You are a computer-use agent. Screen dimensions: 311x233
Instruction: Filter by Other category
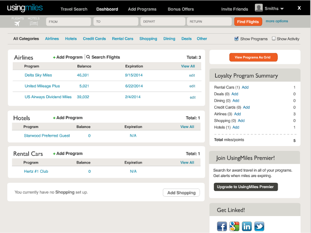[x=202, y=39]
